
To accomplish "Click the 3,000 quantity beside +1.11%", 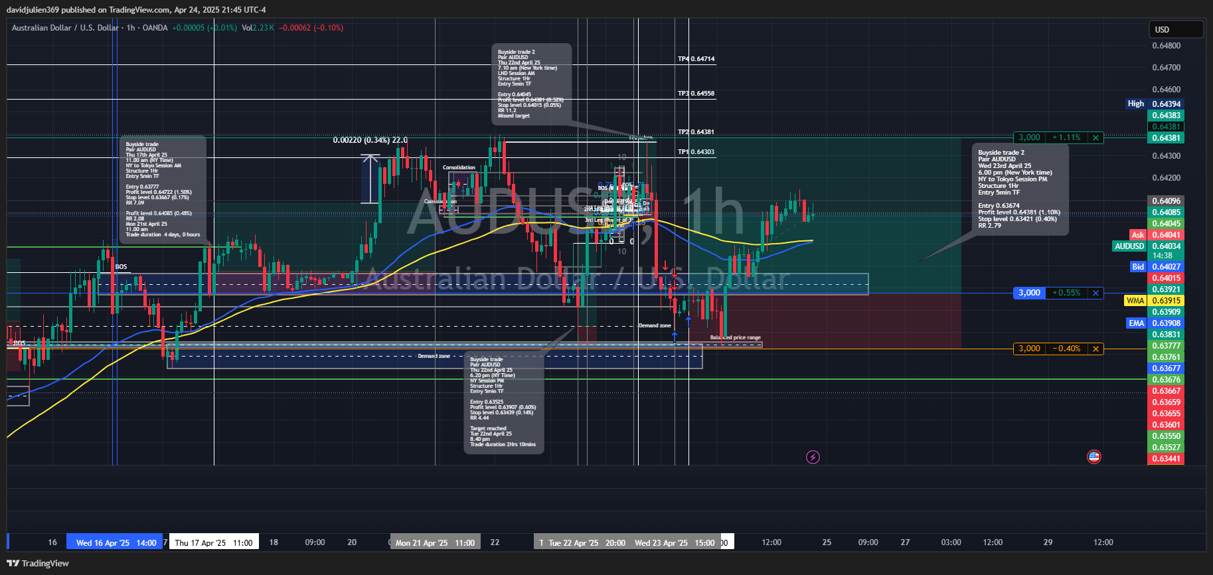I will (1029, 137).
